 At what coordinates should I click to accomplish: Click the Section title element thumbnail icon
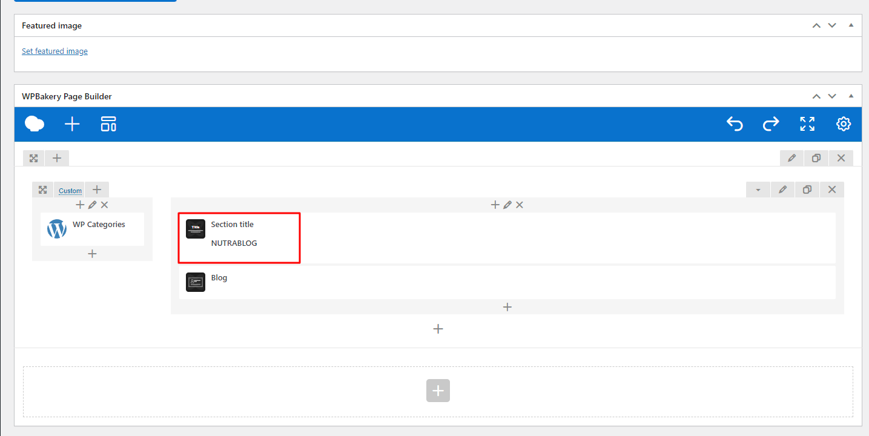pos(196,229)
